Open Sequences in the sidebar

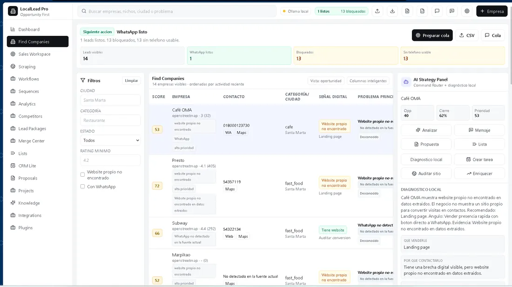[x=38, y=91]
